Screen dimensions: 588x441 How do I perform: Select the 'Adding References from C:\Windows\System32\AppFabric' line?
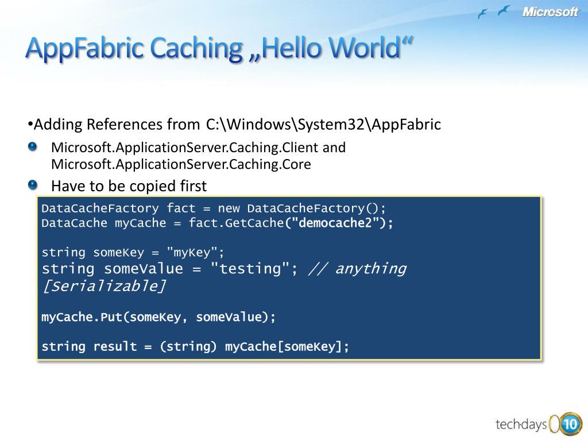tap(234, 124)
